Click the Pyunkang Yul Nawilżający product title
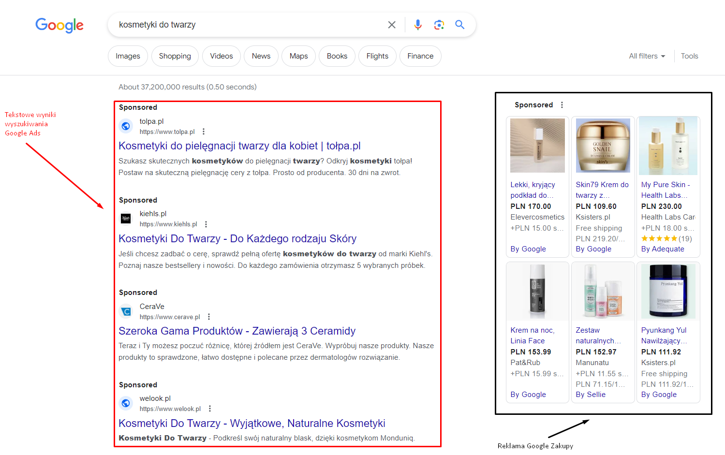This screenshot has height=455, width=725. coord(664,336)
